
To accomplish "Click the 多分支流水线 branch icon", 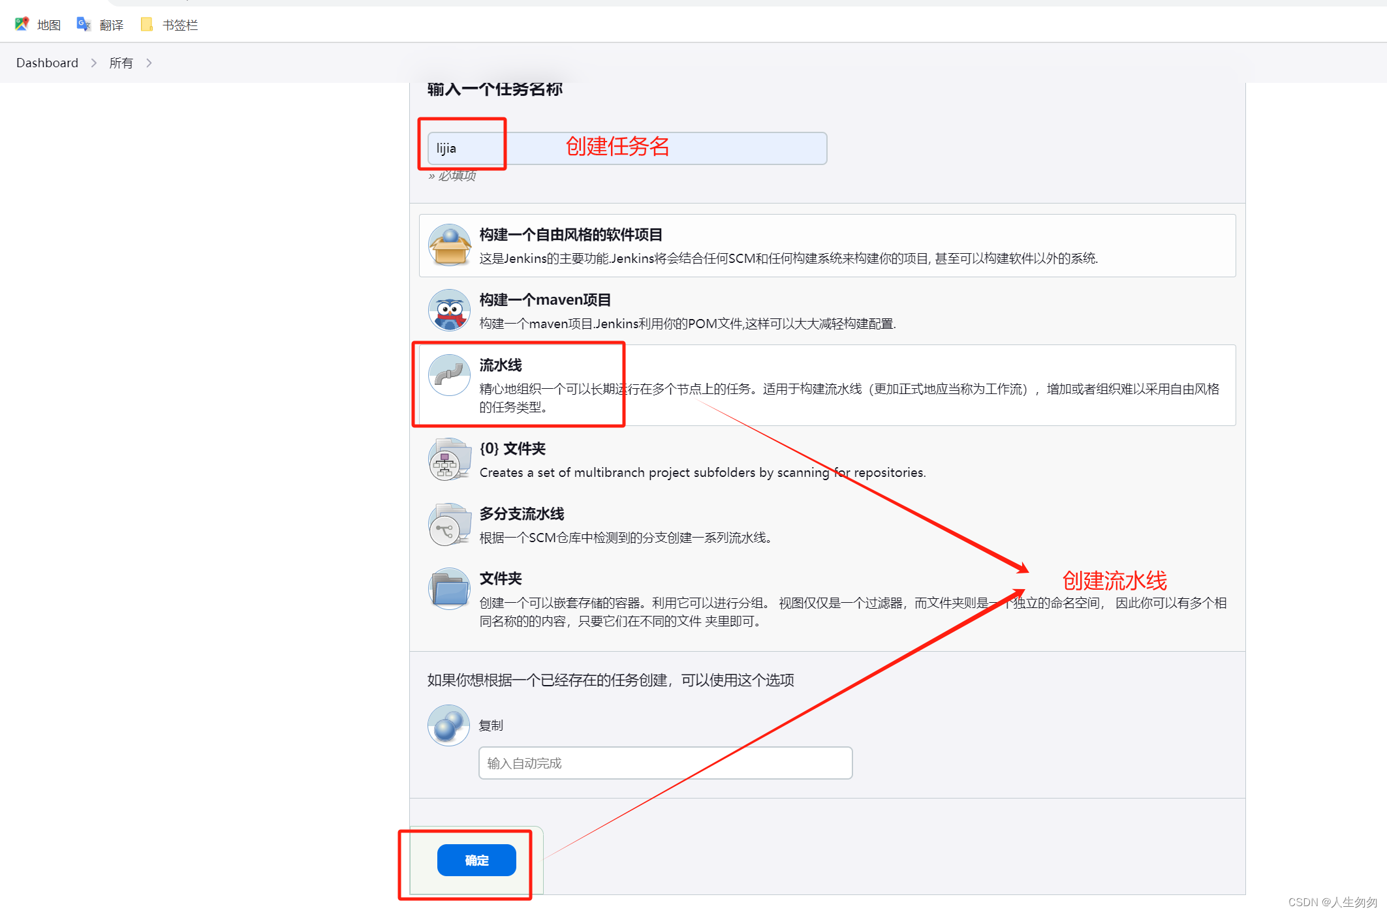I will tap(449, 525).
